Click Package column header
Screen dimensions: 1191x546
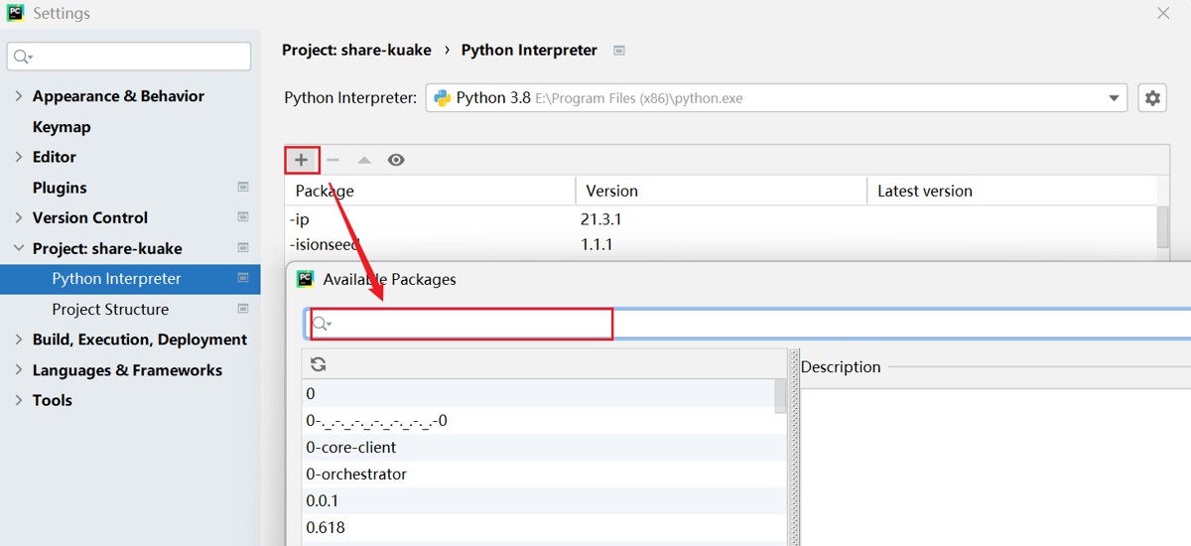(430, 191)
